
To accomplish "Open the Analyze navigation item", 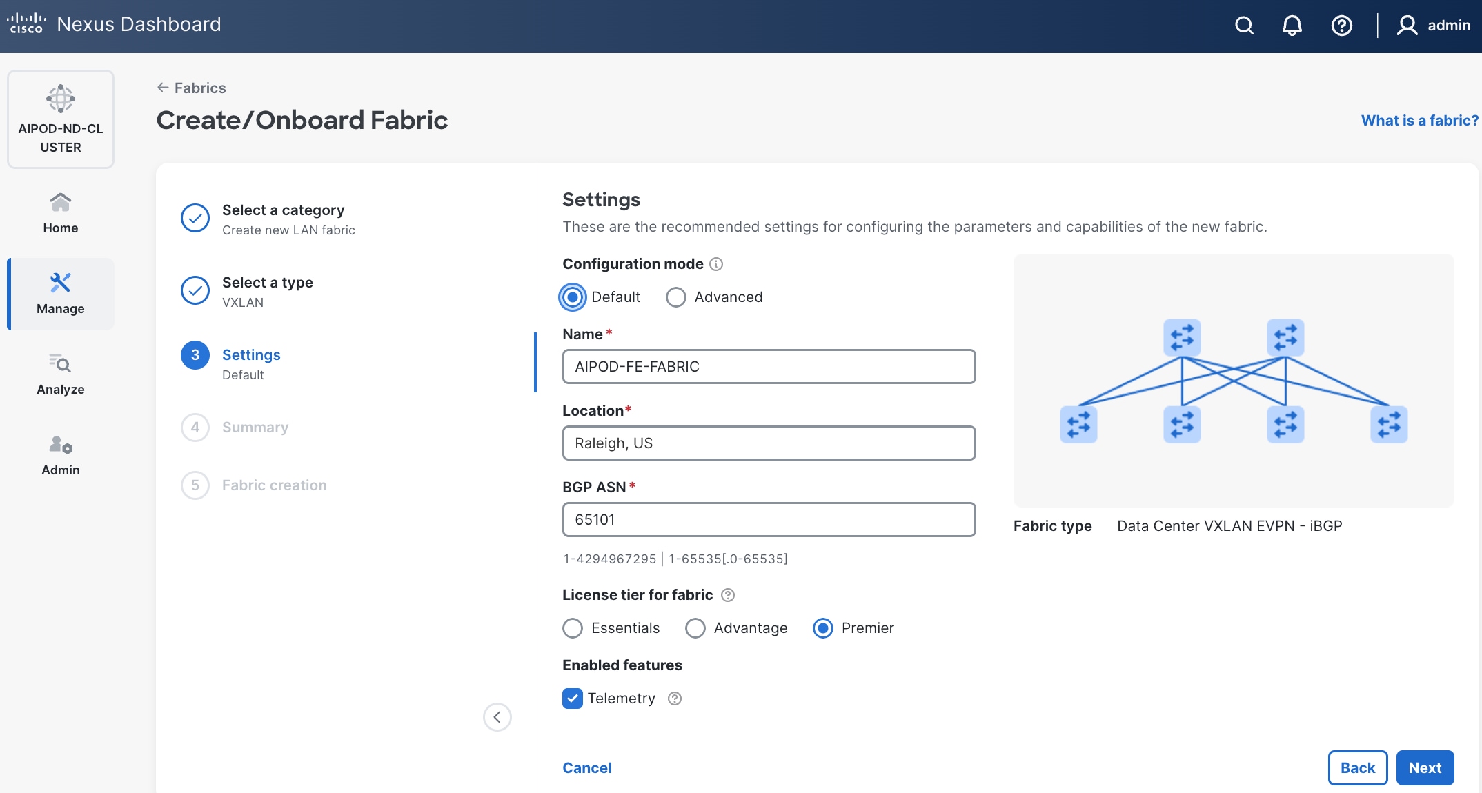I will [61, 374].
